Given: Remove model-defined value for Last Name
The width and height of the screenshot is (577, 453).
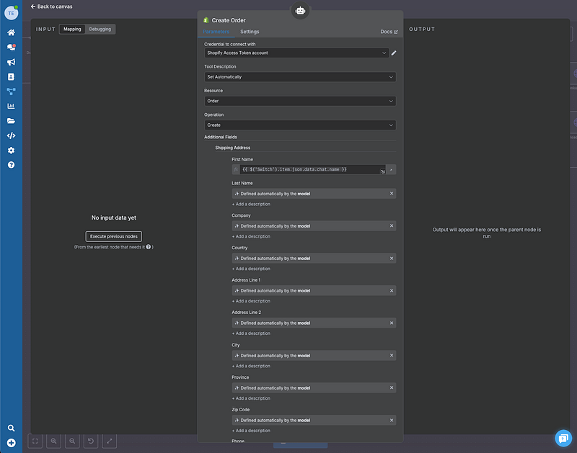Looking at the screenshot, I should (x=392, y=193).
